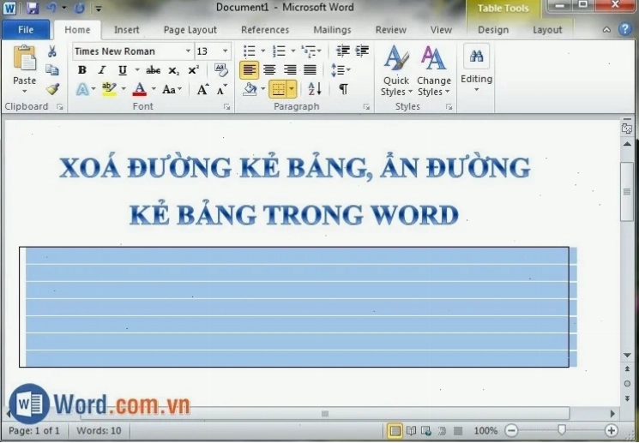The height and width of the screenshot is (443, 639).
Task: Open font size dropdown
Action: [x=226, y=51]
